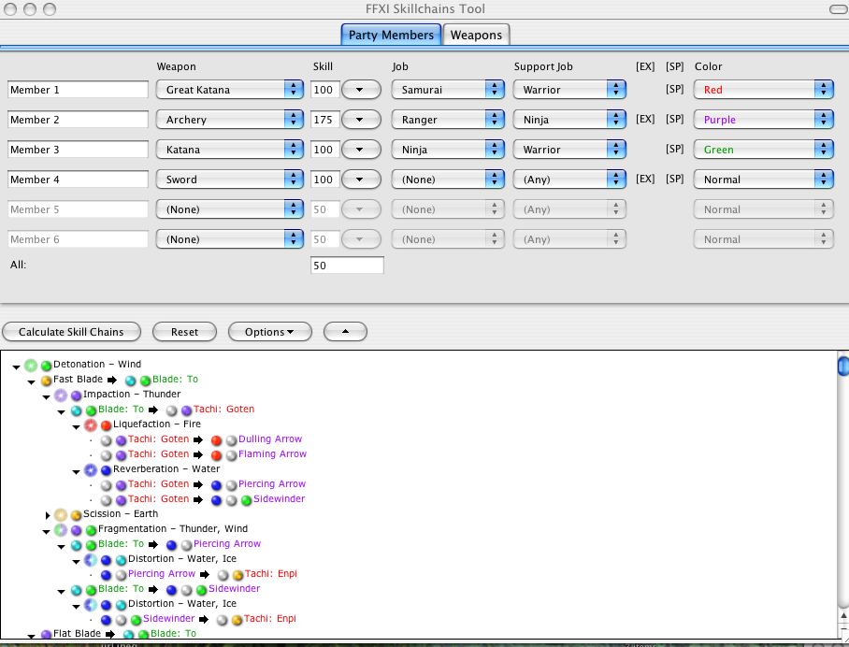
Task: Open the skill menu button beside 175
Action: [x=361, y=120]
